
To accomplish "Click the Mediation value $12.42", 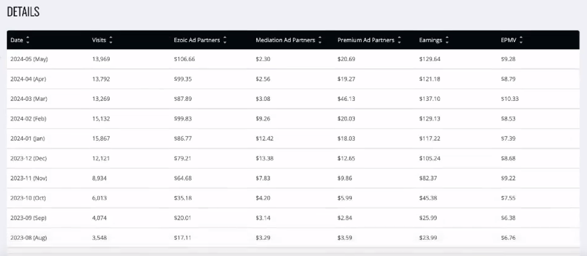I will pos(265,139).
